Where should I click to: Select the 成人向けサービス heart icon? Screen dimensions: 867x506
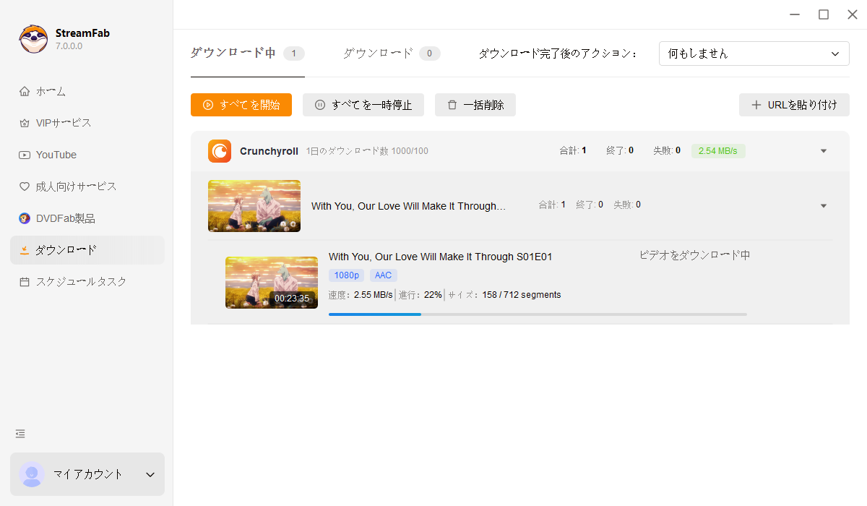[x=25, y=186]
